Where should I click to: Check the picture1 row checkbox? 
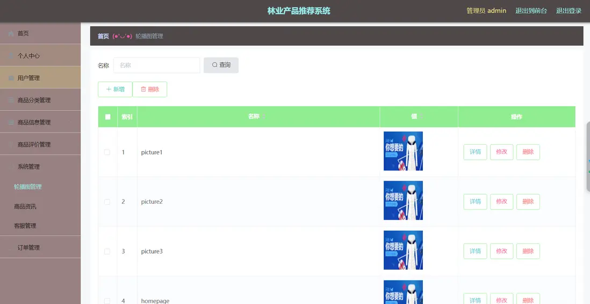point(107,152)
